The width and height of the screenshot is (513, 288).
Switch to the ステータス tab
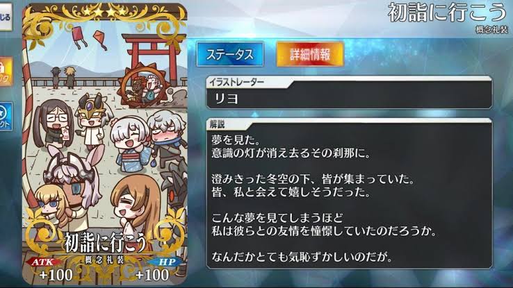(230, 54)
